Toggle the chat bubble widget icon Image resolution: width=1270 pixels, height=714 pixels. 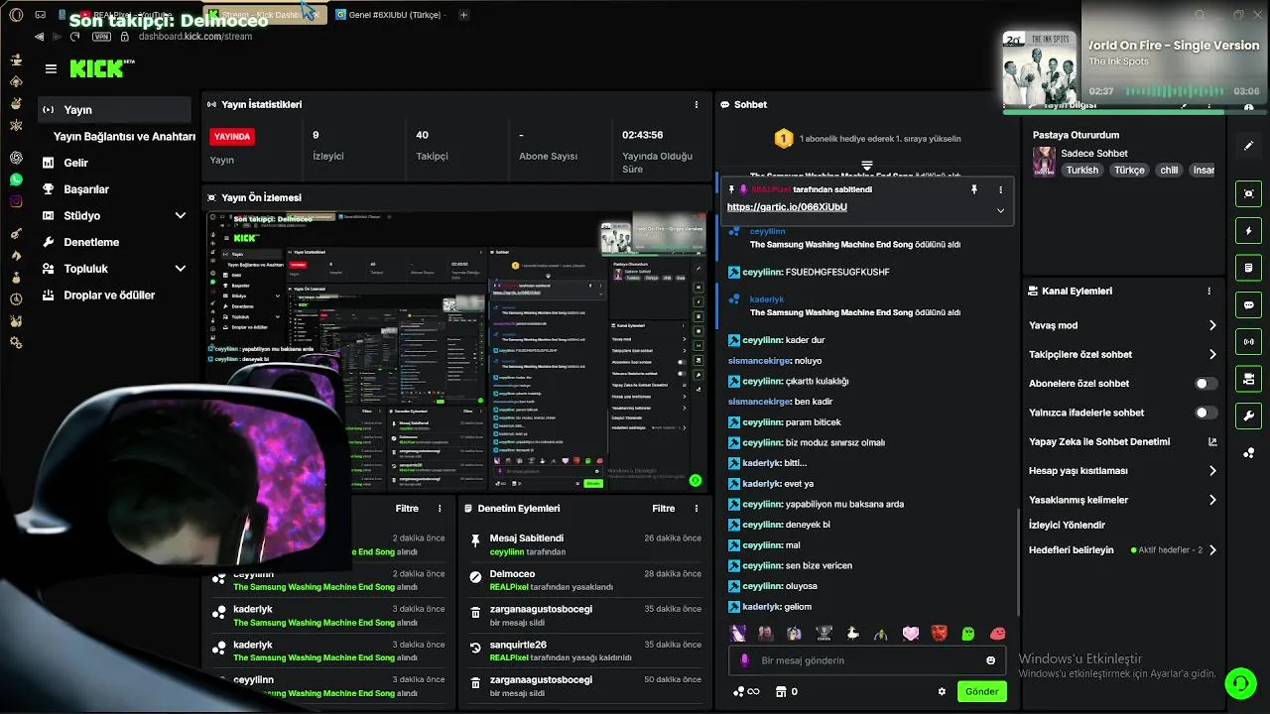1249,304
